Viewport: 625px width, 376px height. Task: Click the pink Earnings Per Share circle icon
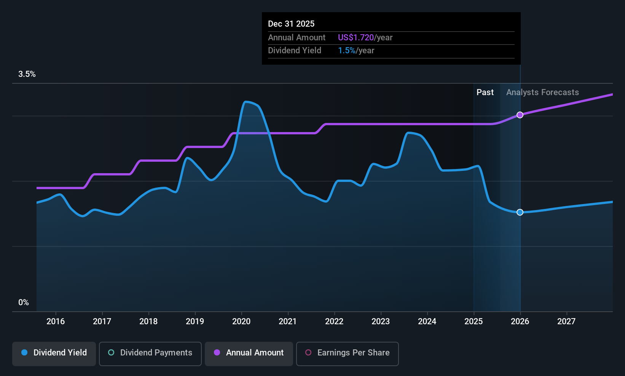pyautogui.click(x=308, y=352)
